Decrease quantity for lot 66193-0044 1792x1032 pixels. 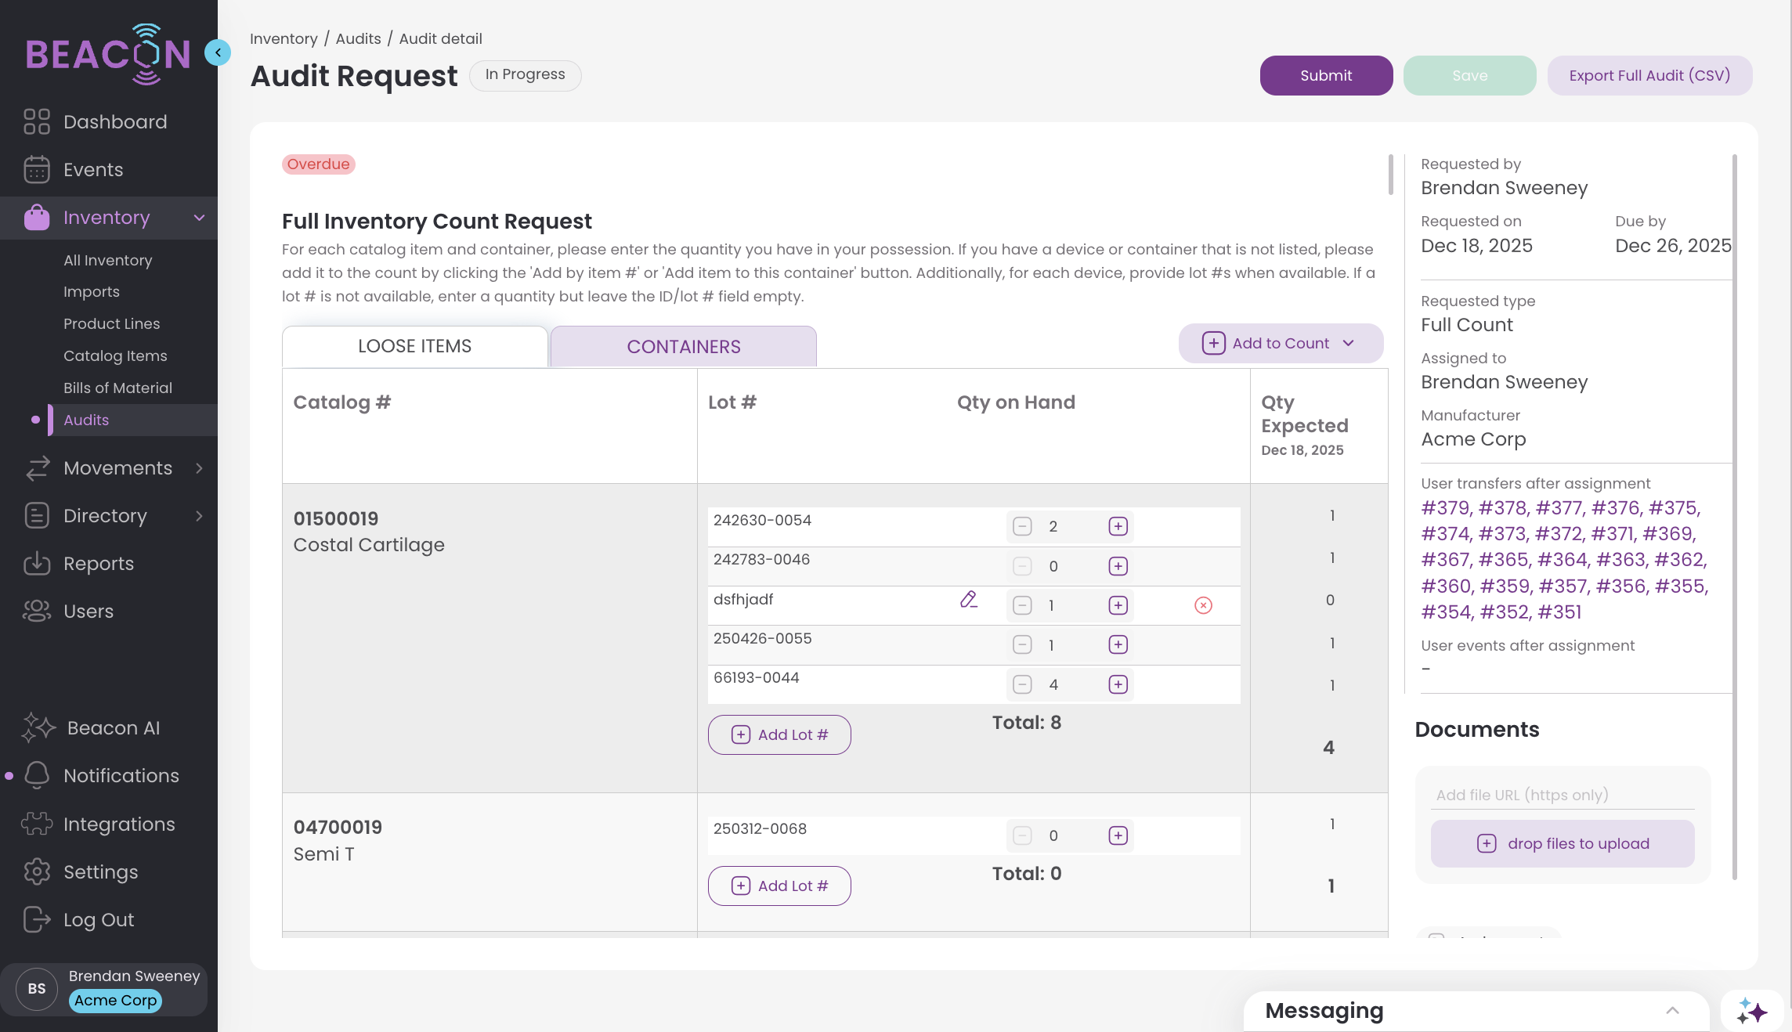(x=1022, y=684)
